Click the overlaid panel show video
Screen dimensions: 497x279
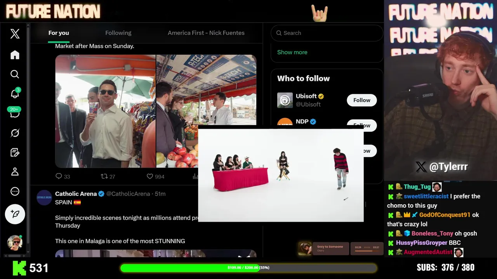[281, 175]
